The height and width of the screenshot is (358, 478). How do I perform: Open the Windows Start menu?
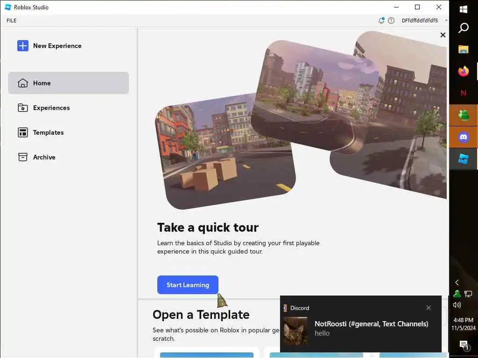tap(464, 9)
